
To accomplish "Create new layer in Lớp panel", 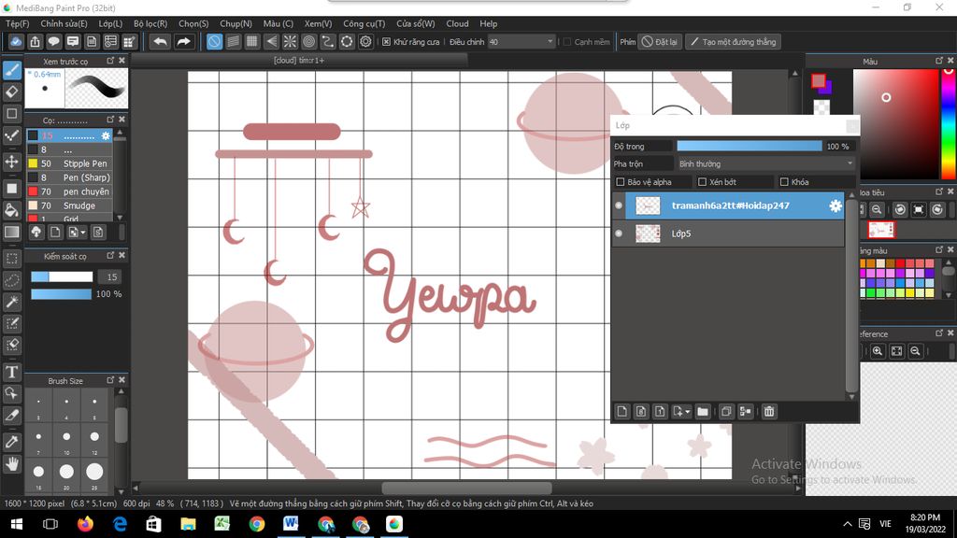I will pos(621,412).
